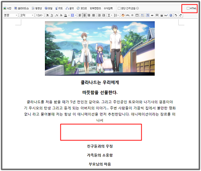Insert a URL link
Screen dimensions: 201x171
click(128, 15)
